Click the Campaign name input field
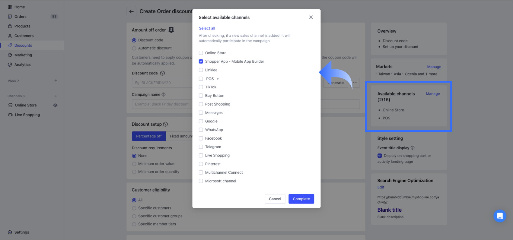The width and height of the screenshot is (513, 240). 162,104
